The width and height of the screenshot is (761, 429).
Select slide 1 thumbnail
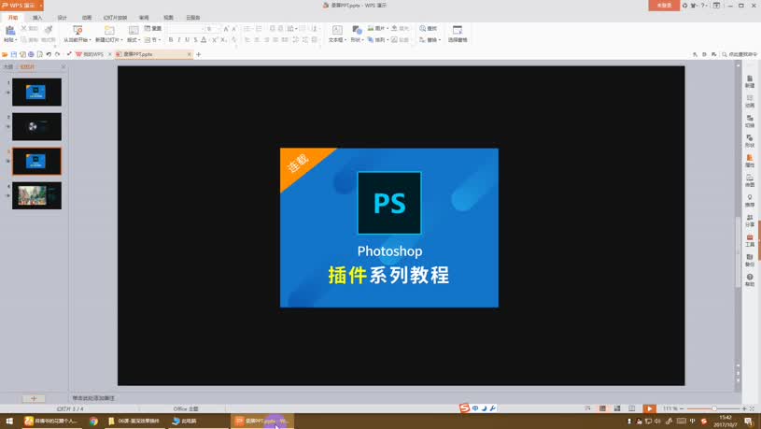(37, 92)
